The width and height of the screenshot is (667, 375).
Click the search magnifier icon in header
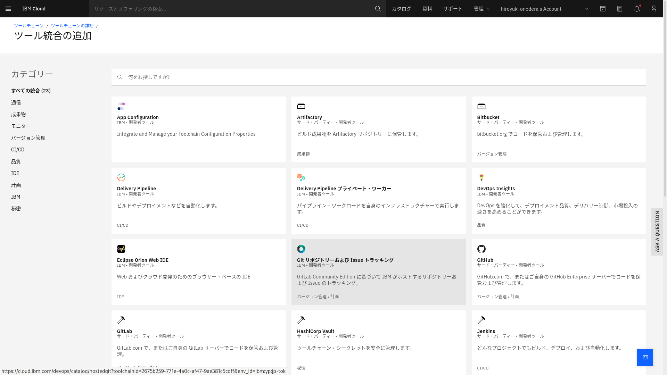(378, 9)
